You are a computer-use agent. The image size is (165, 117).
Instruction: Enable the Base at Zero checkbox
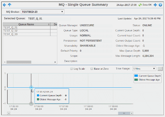92,69
